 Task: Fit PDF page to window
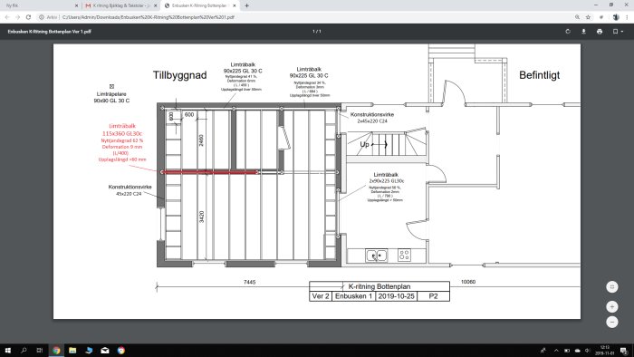[x=611, y=286]
